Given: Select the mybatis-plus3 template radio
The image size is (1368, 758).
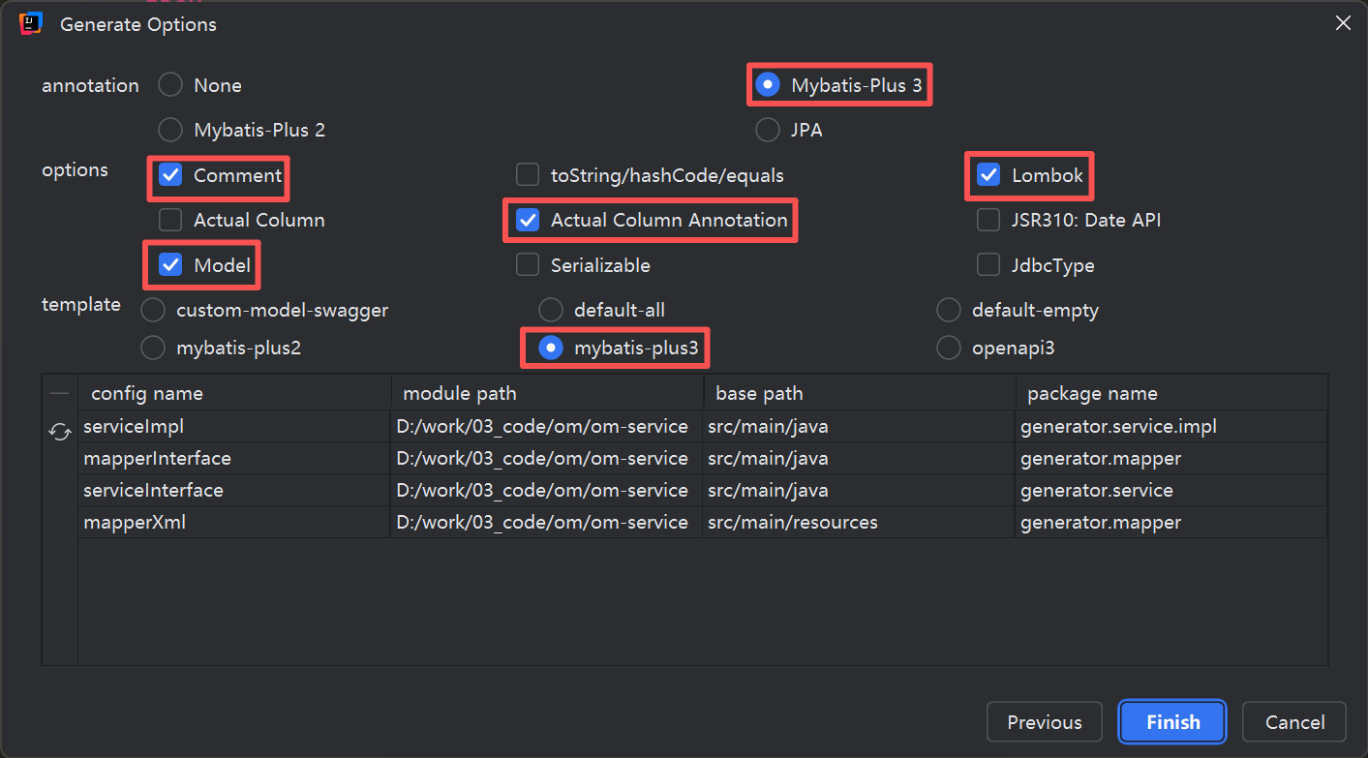Looking at the screenshot, I should click(x=551, y=348).
